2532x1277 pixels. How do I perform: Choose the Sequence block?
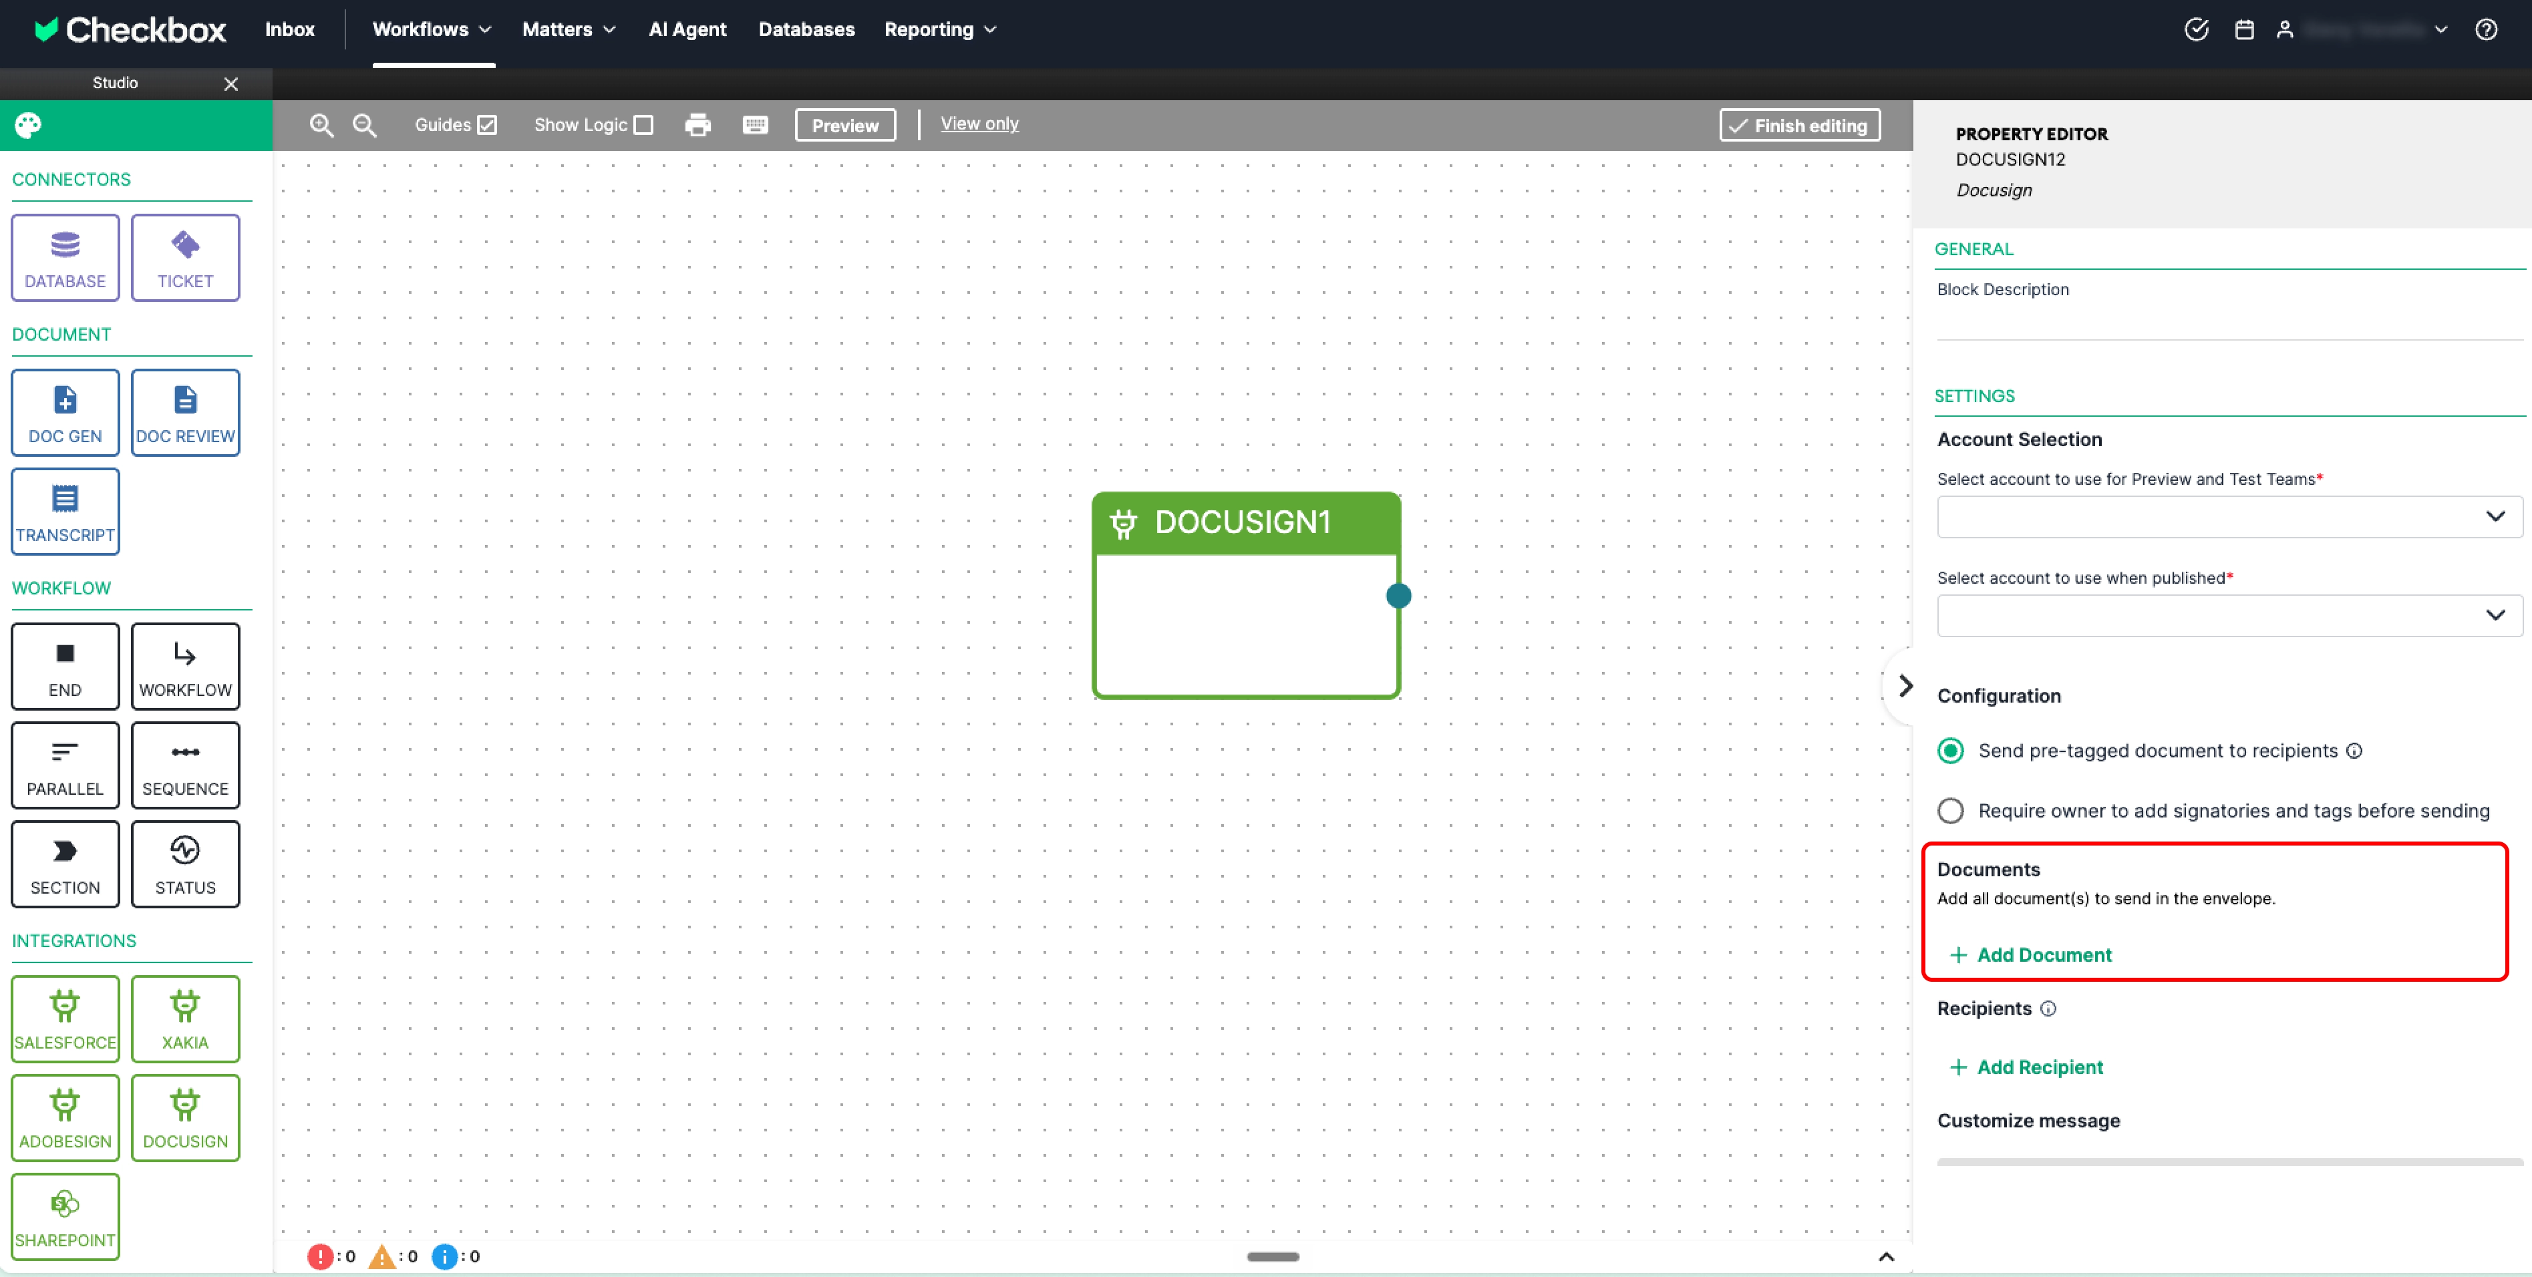(185, 766)
